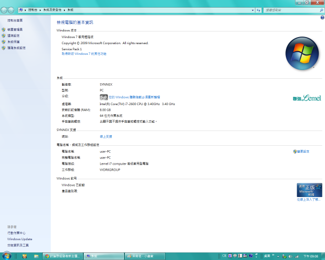Click the input method icon after CH
Viewport: 325px width, 260px height.
(x=230, y=256)
